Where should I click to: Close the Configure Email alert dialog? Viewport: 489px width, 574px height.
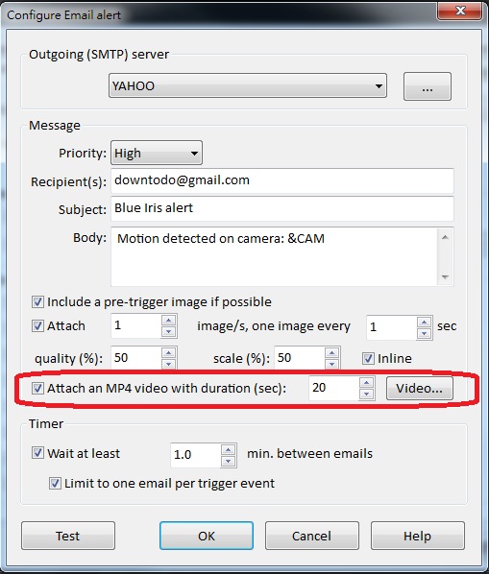460,11
